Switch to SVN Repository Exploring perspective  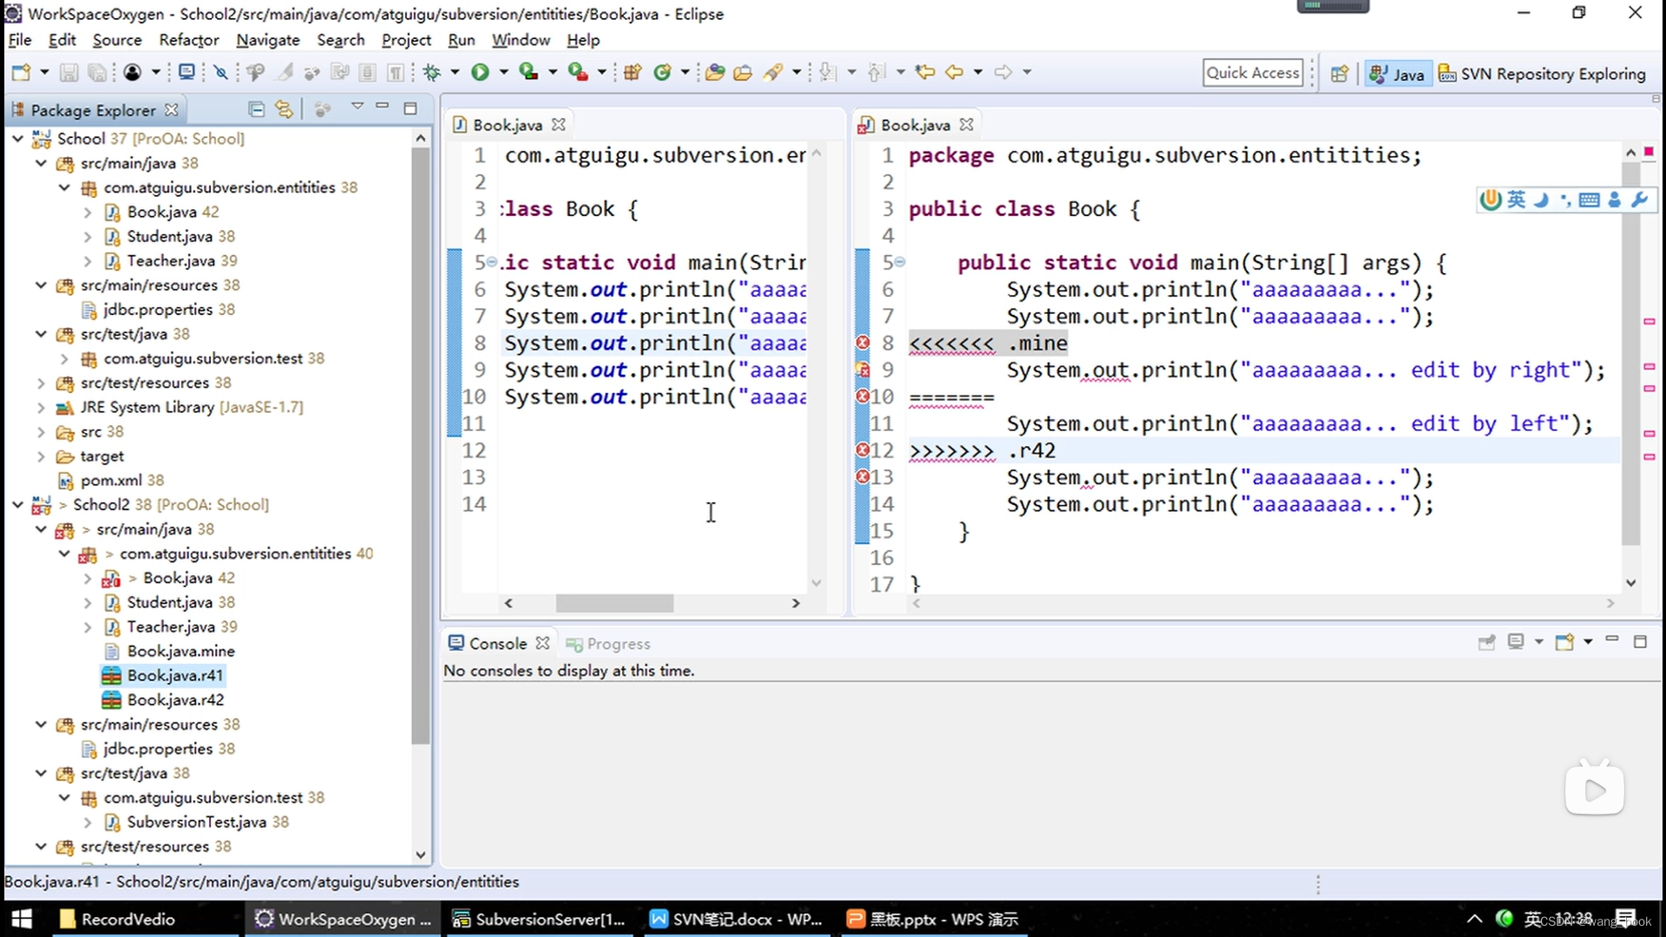coord(1542,74)
